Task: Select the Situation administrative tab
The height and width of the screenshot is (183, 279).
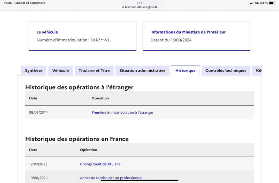Action: coord(143,70)
